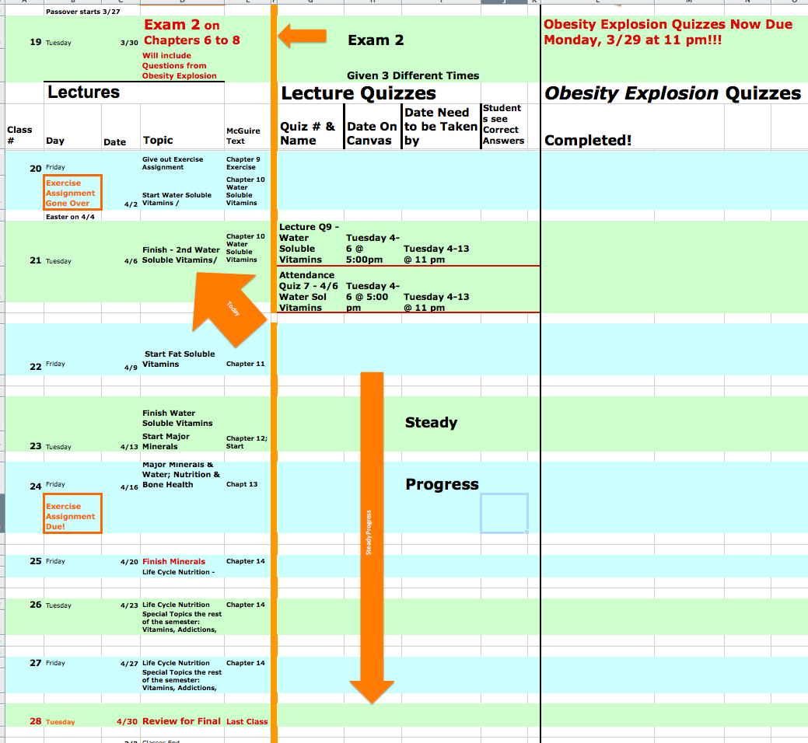Select the 'Lecture Quizzes' heading cell

pos(359,94)
